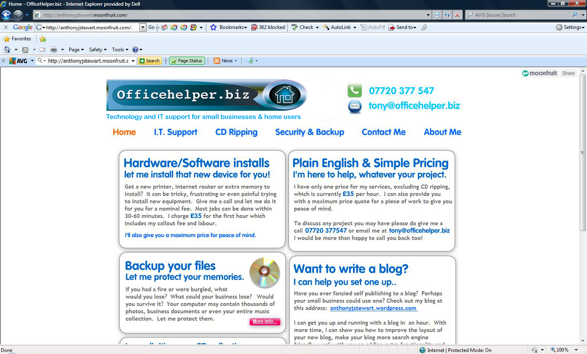Click the Stop loading red X icon
This screenshot has width=587, height=354.
[x=457, y=15]
